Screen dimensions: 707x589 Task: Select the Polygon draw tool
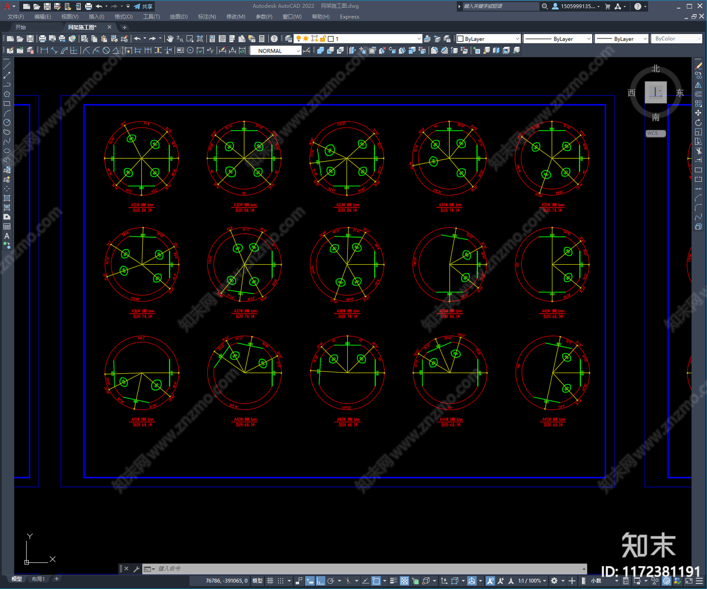coord(7,94)
